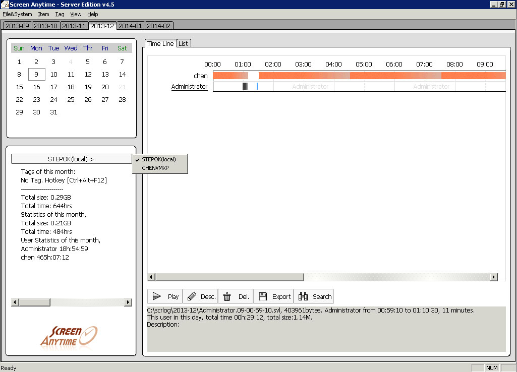Screen dimensions: 517x372
Task: Open the Tag menu
Action: (60, 14)
